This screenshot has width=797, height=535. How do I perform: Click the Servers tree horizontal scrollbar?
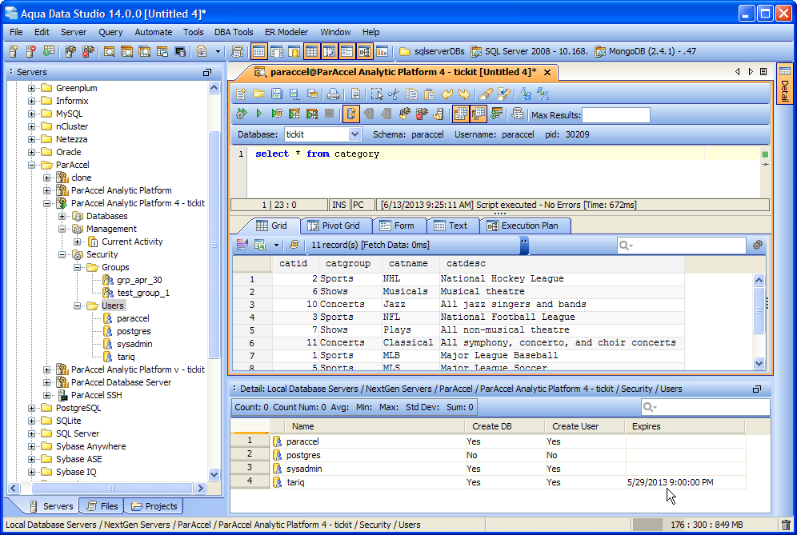pos(112,489)
